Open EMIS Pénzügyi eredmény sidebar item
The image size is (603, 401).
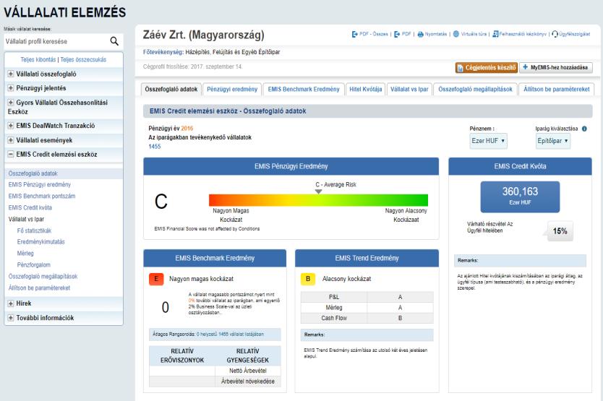40,185
